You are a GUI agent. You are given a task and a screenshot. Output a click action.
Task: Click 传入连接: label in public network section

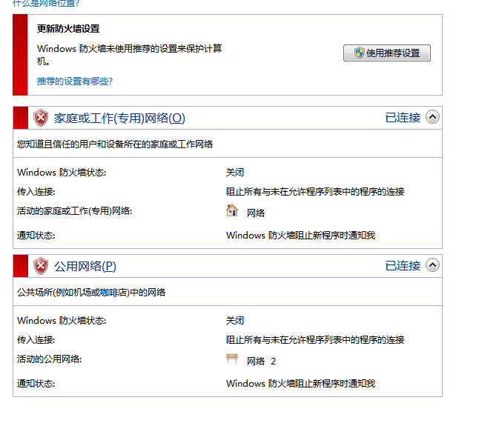pos(36,340)
